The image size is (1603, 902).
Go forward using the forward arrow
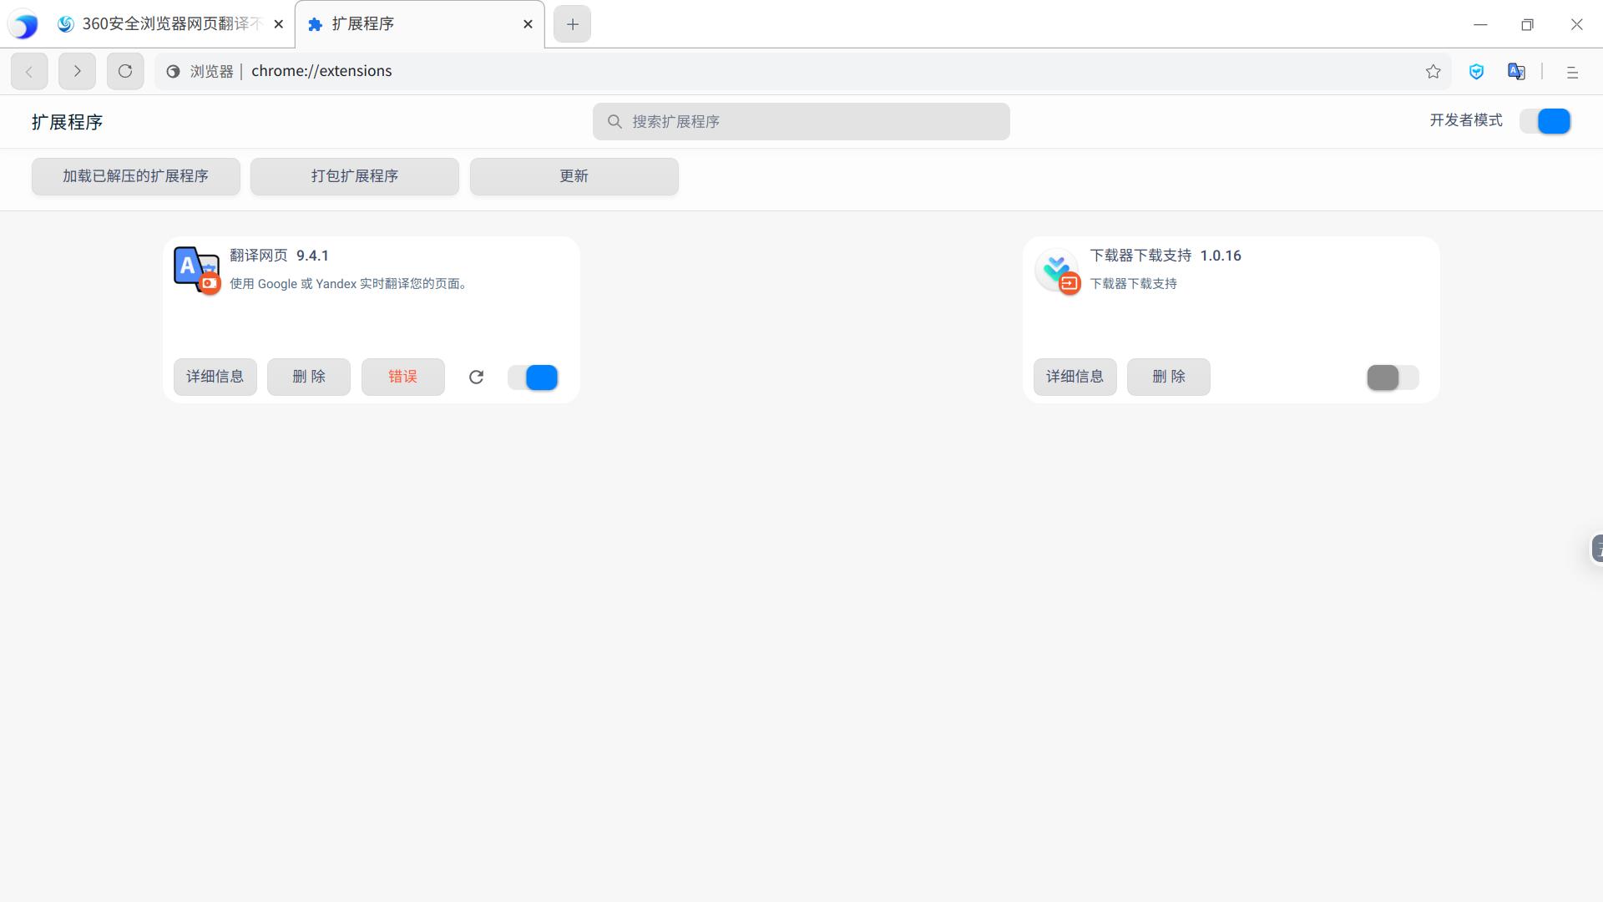[x=77, y=72]
